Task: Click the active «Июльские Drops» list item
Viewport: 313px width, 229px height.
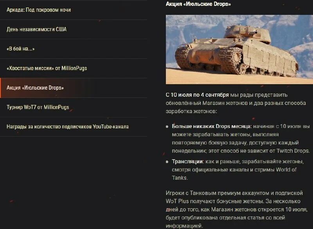Action: coord(74,88)
